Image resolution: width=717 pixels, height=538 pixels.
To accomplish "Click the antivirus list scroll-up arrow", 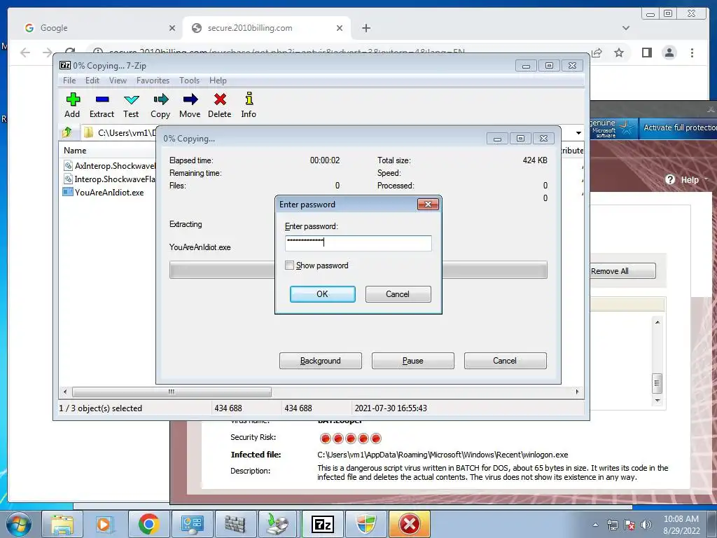I will 657,322.
